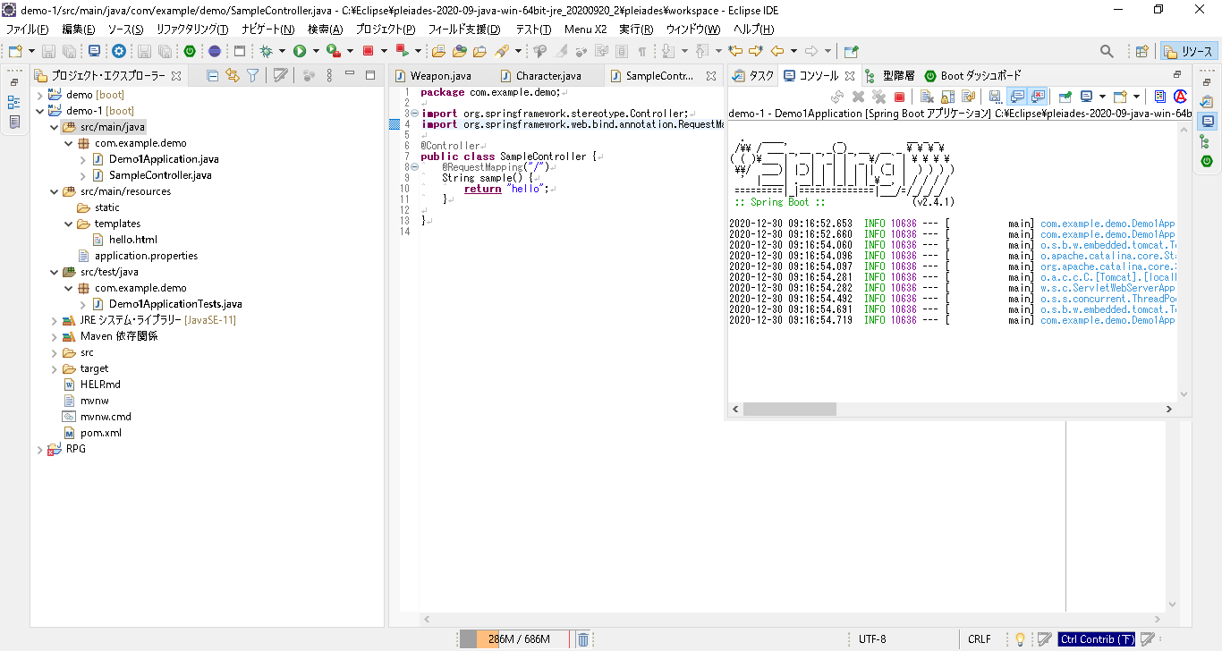The width and height of the screenshot is (1222, 651).
Task: Expand the Maven 依存関係 tree node
Action: 55,336
